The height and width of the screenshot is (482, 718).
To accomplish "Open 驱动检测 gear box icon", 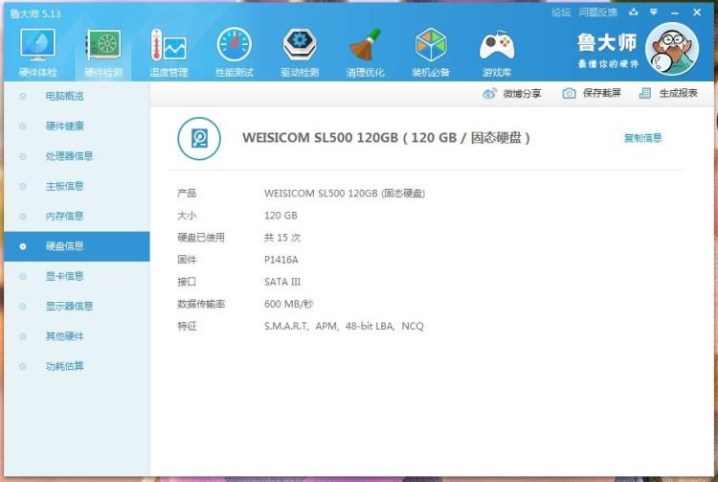I will (300, 44).
